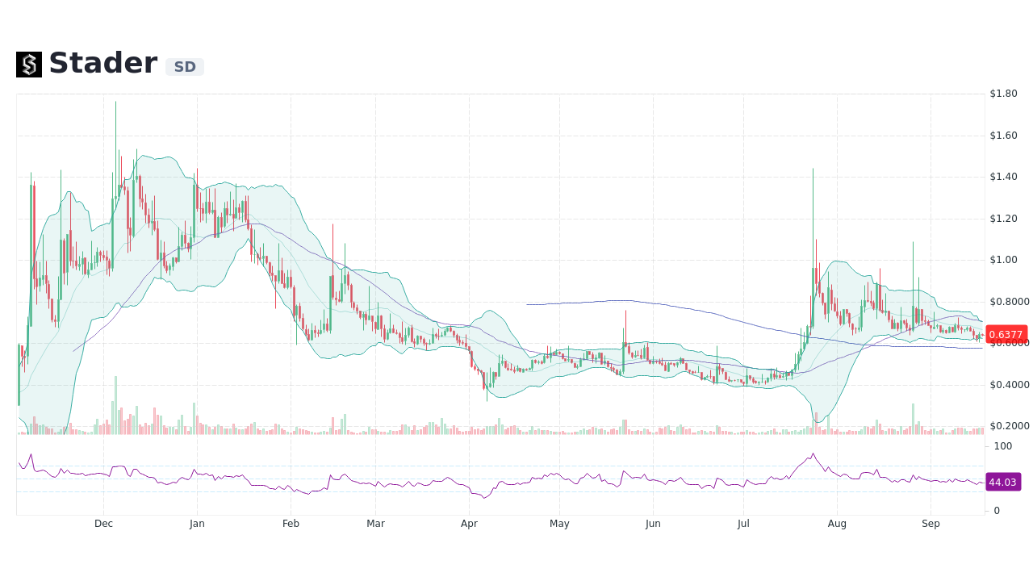This screenshot has width=1033, height=581.
Task: Toggle the SD ticker badge
Action: [184, 67]
